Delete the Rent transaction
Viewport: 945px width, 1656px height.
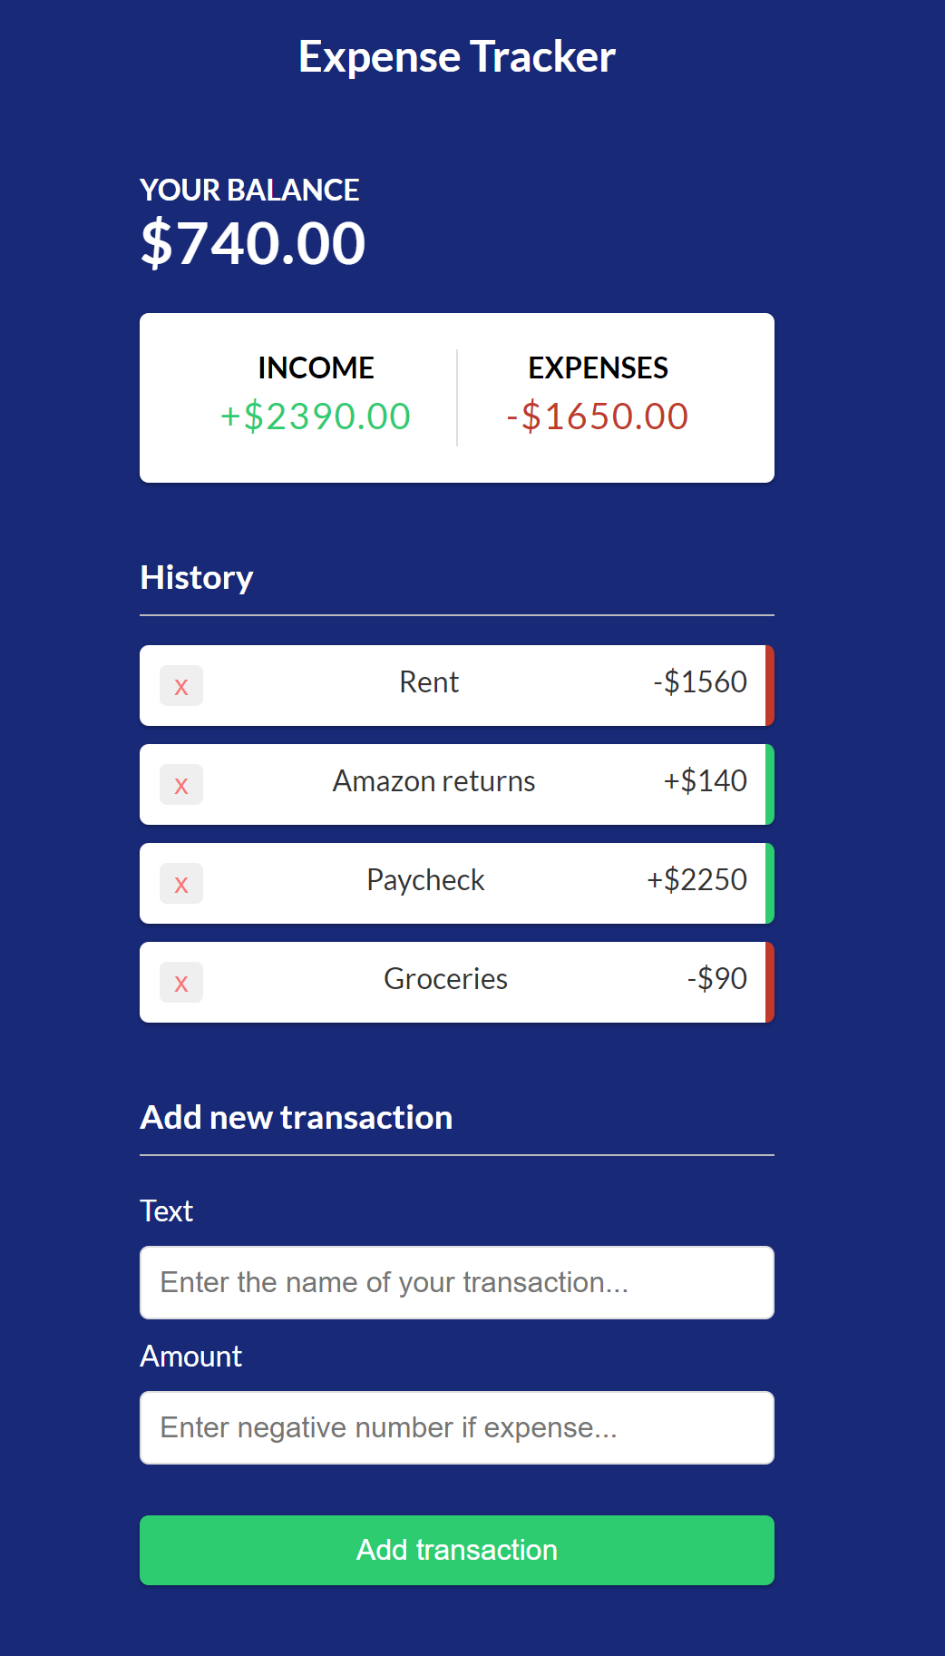pyautogui.click(x=180, y=686)
